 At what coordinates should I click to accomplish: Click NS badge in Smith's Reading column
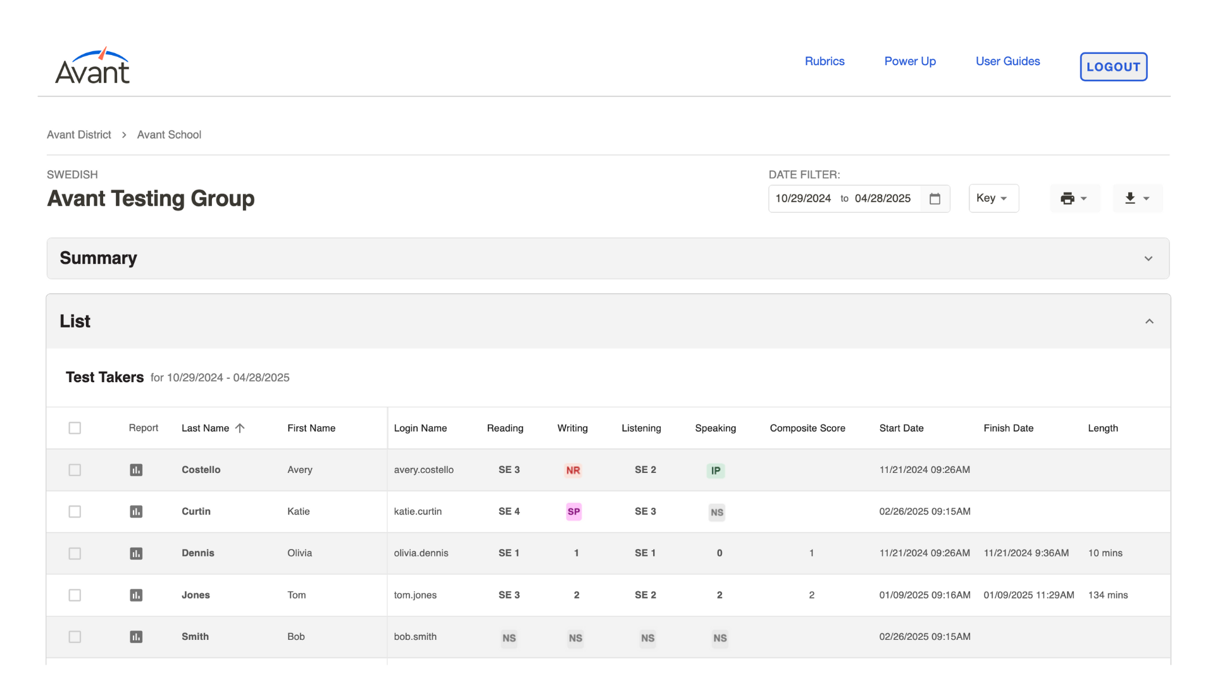point(509,638)
